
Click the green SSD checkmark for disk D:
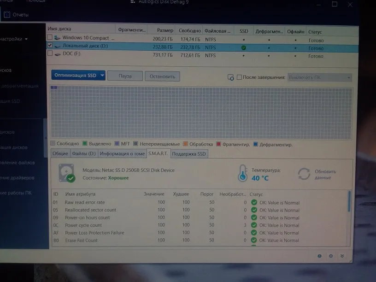pyautogui.click(x=244, y=48)
